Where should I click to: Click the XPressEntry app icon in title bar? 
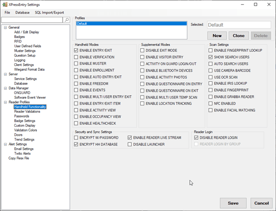[x=4, y=4]
